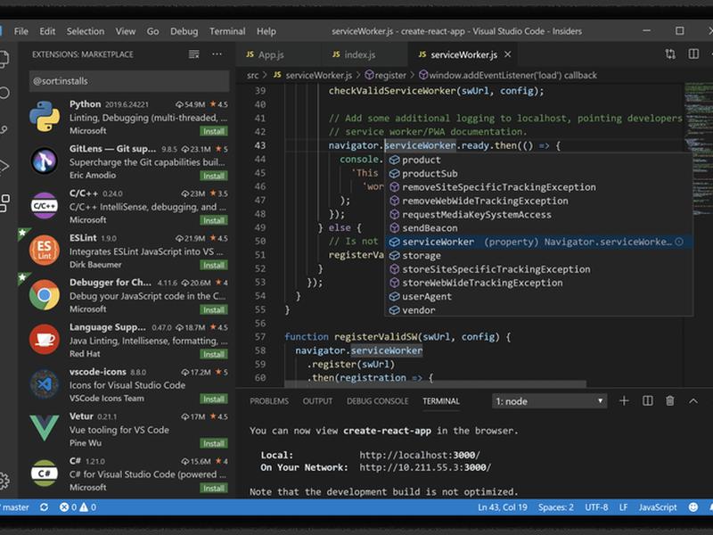
Task: Open extensions More Actions ellipsis
Action: point(217,54)
